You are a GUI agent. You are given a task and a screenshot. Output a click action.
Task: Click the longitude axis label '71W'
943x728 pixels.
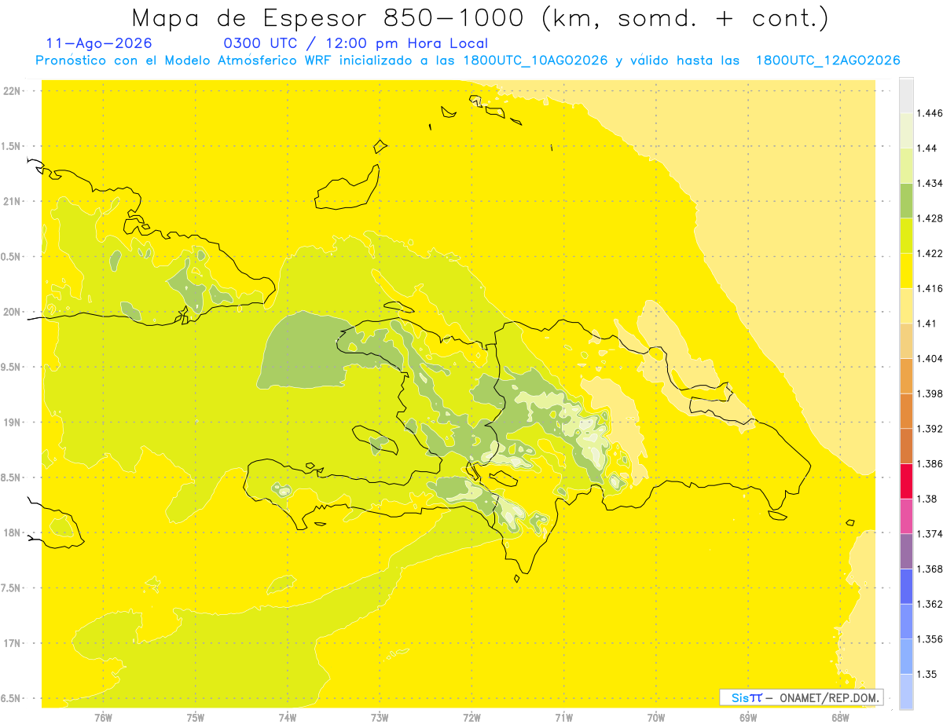[x=563, y=717]
